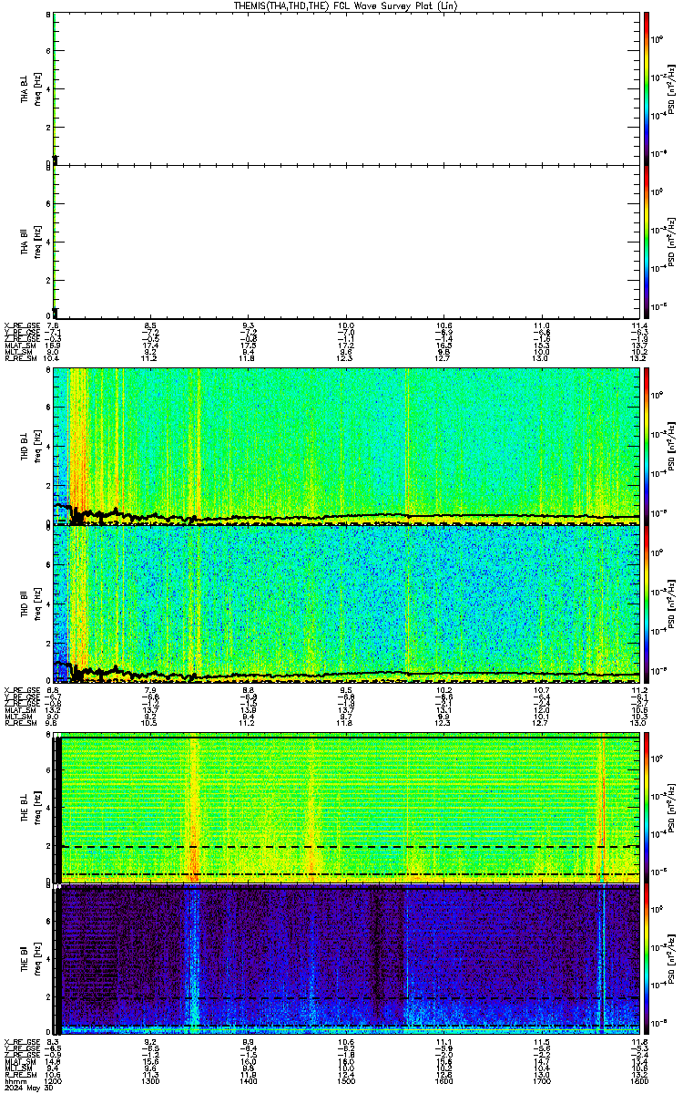Image resolution: width=683 pixels, height=1094 pixels.
Task: Click the THD BL freq [Hz] axis label
Action: point(36,446)
